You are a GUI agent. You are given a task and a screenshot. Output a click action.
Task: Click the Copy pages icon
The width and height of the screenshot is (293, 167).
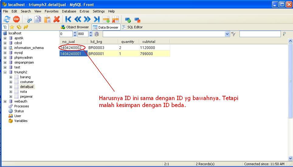click(x=38, y=19)
